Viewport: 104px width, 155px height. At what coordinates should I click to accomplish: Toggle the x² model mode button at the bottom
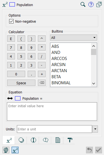tap(15, 150)
